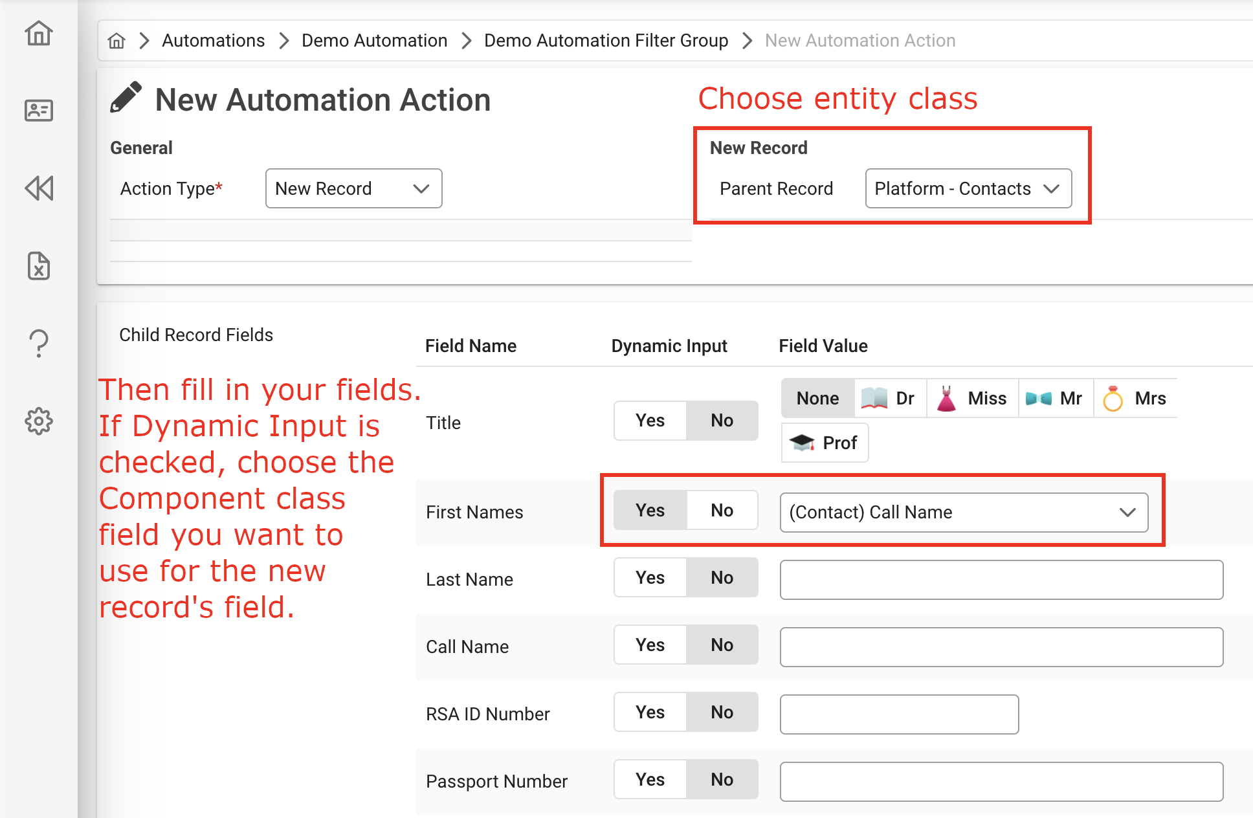This screenshot has height=818, width=1253.
Task: Go to Automations breadcrumb
Action: click(213, 41)
